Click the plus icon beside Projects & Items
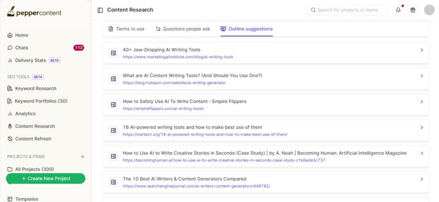Viewport: 439px width, 202px height. [x=83, y=157]
